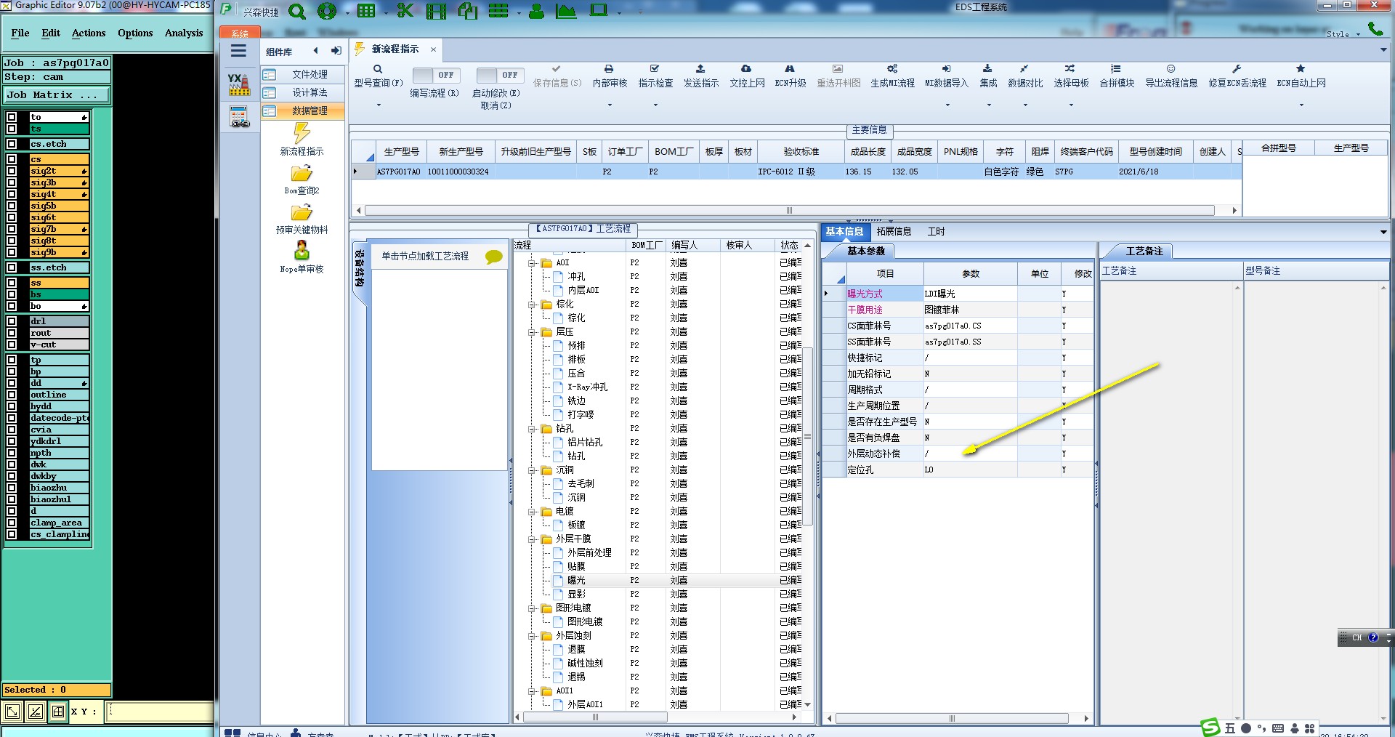The height and width of the screenshot is (737, 1395).
Task: Collapse the 钻孔 tree folder
Action: (x=533, y=429)
